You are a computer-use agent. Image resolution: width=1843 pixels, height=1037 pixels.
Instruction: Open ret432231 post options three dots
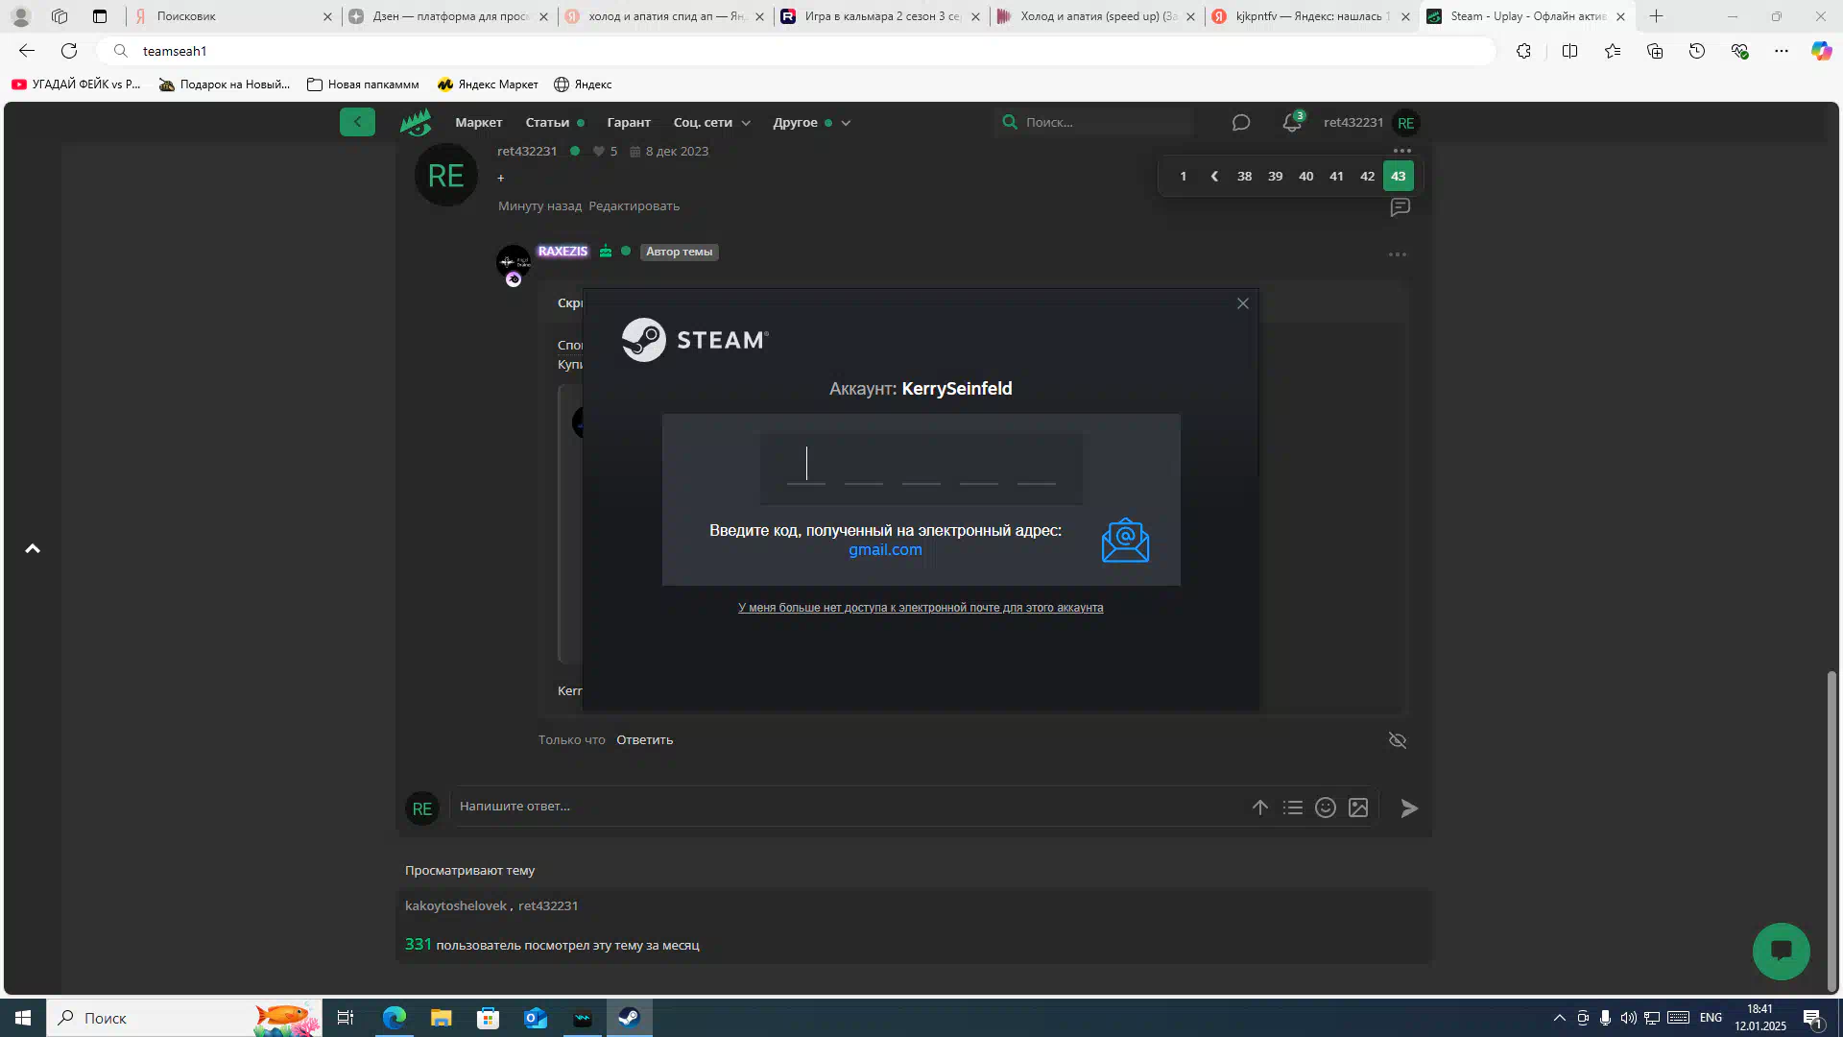pos(1402,151)
